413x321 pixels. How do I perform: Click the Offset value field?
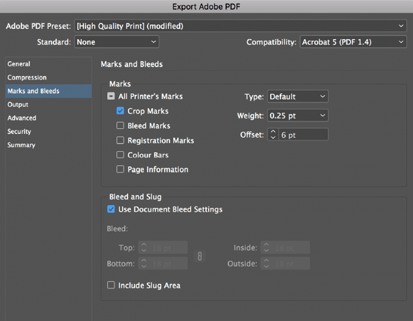[x=303, y=135]
